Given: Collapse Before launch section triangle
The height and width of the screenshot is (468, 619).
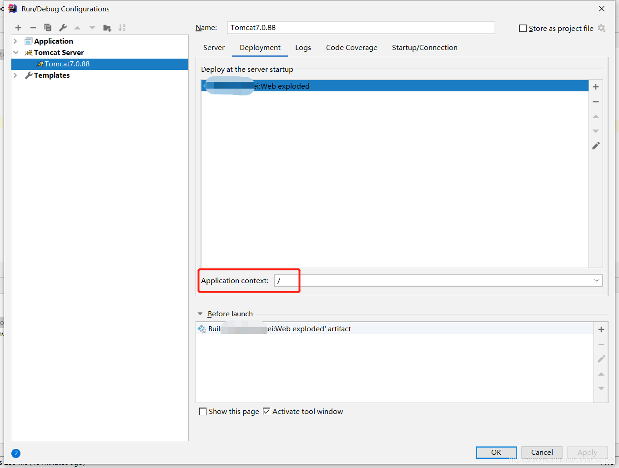Looking at the screenshot, I should (x=200, y=314).
